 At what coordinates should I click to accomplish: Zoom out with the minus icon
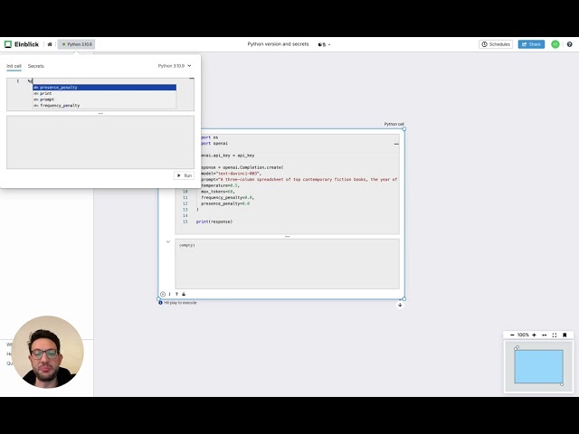coord(512,335)
